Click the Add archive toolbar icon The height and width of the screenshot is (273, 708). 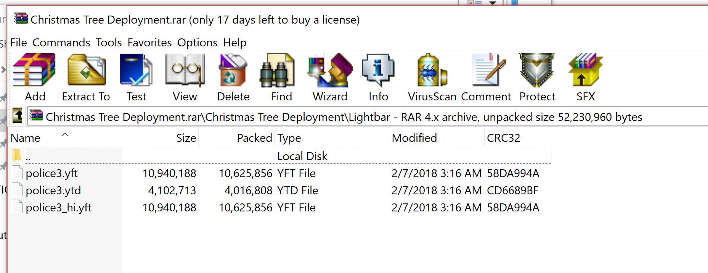tap(35, 78)
